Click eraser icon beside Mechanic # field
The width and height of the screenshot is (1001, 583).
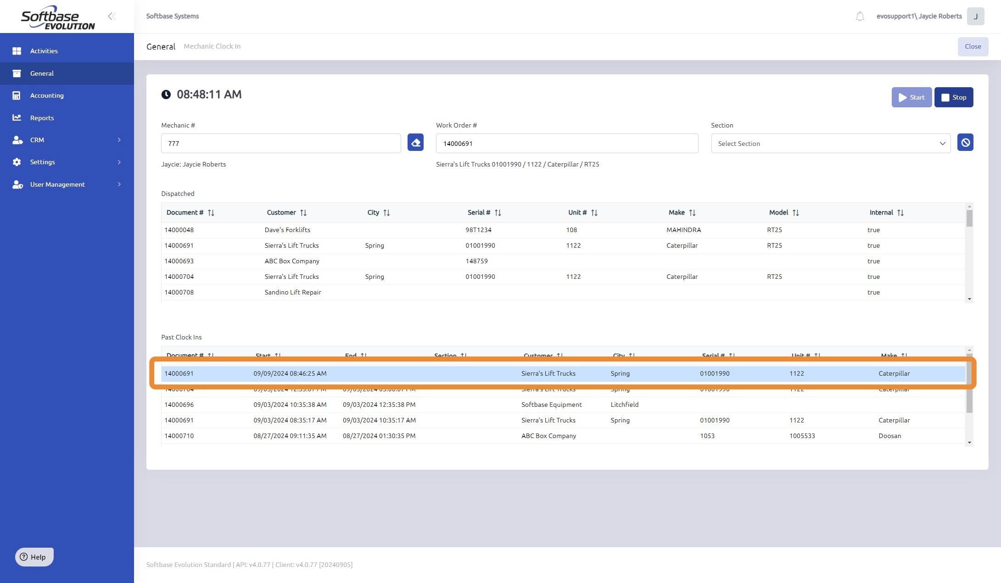(x=415, y=143)
